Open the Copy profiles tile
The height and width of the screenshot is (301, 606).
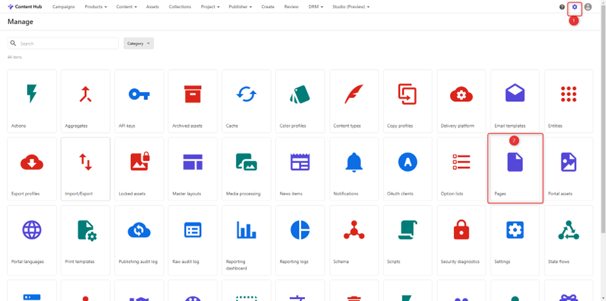(407, 101)
